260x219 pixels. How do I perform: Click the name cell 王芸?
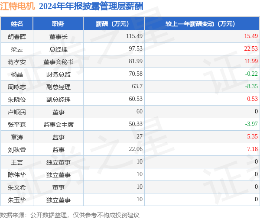[x=17, y=162]
